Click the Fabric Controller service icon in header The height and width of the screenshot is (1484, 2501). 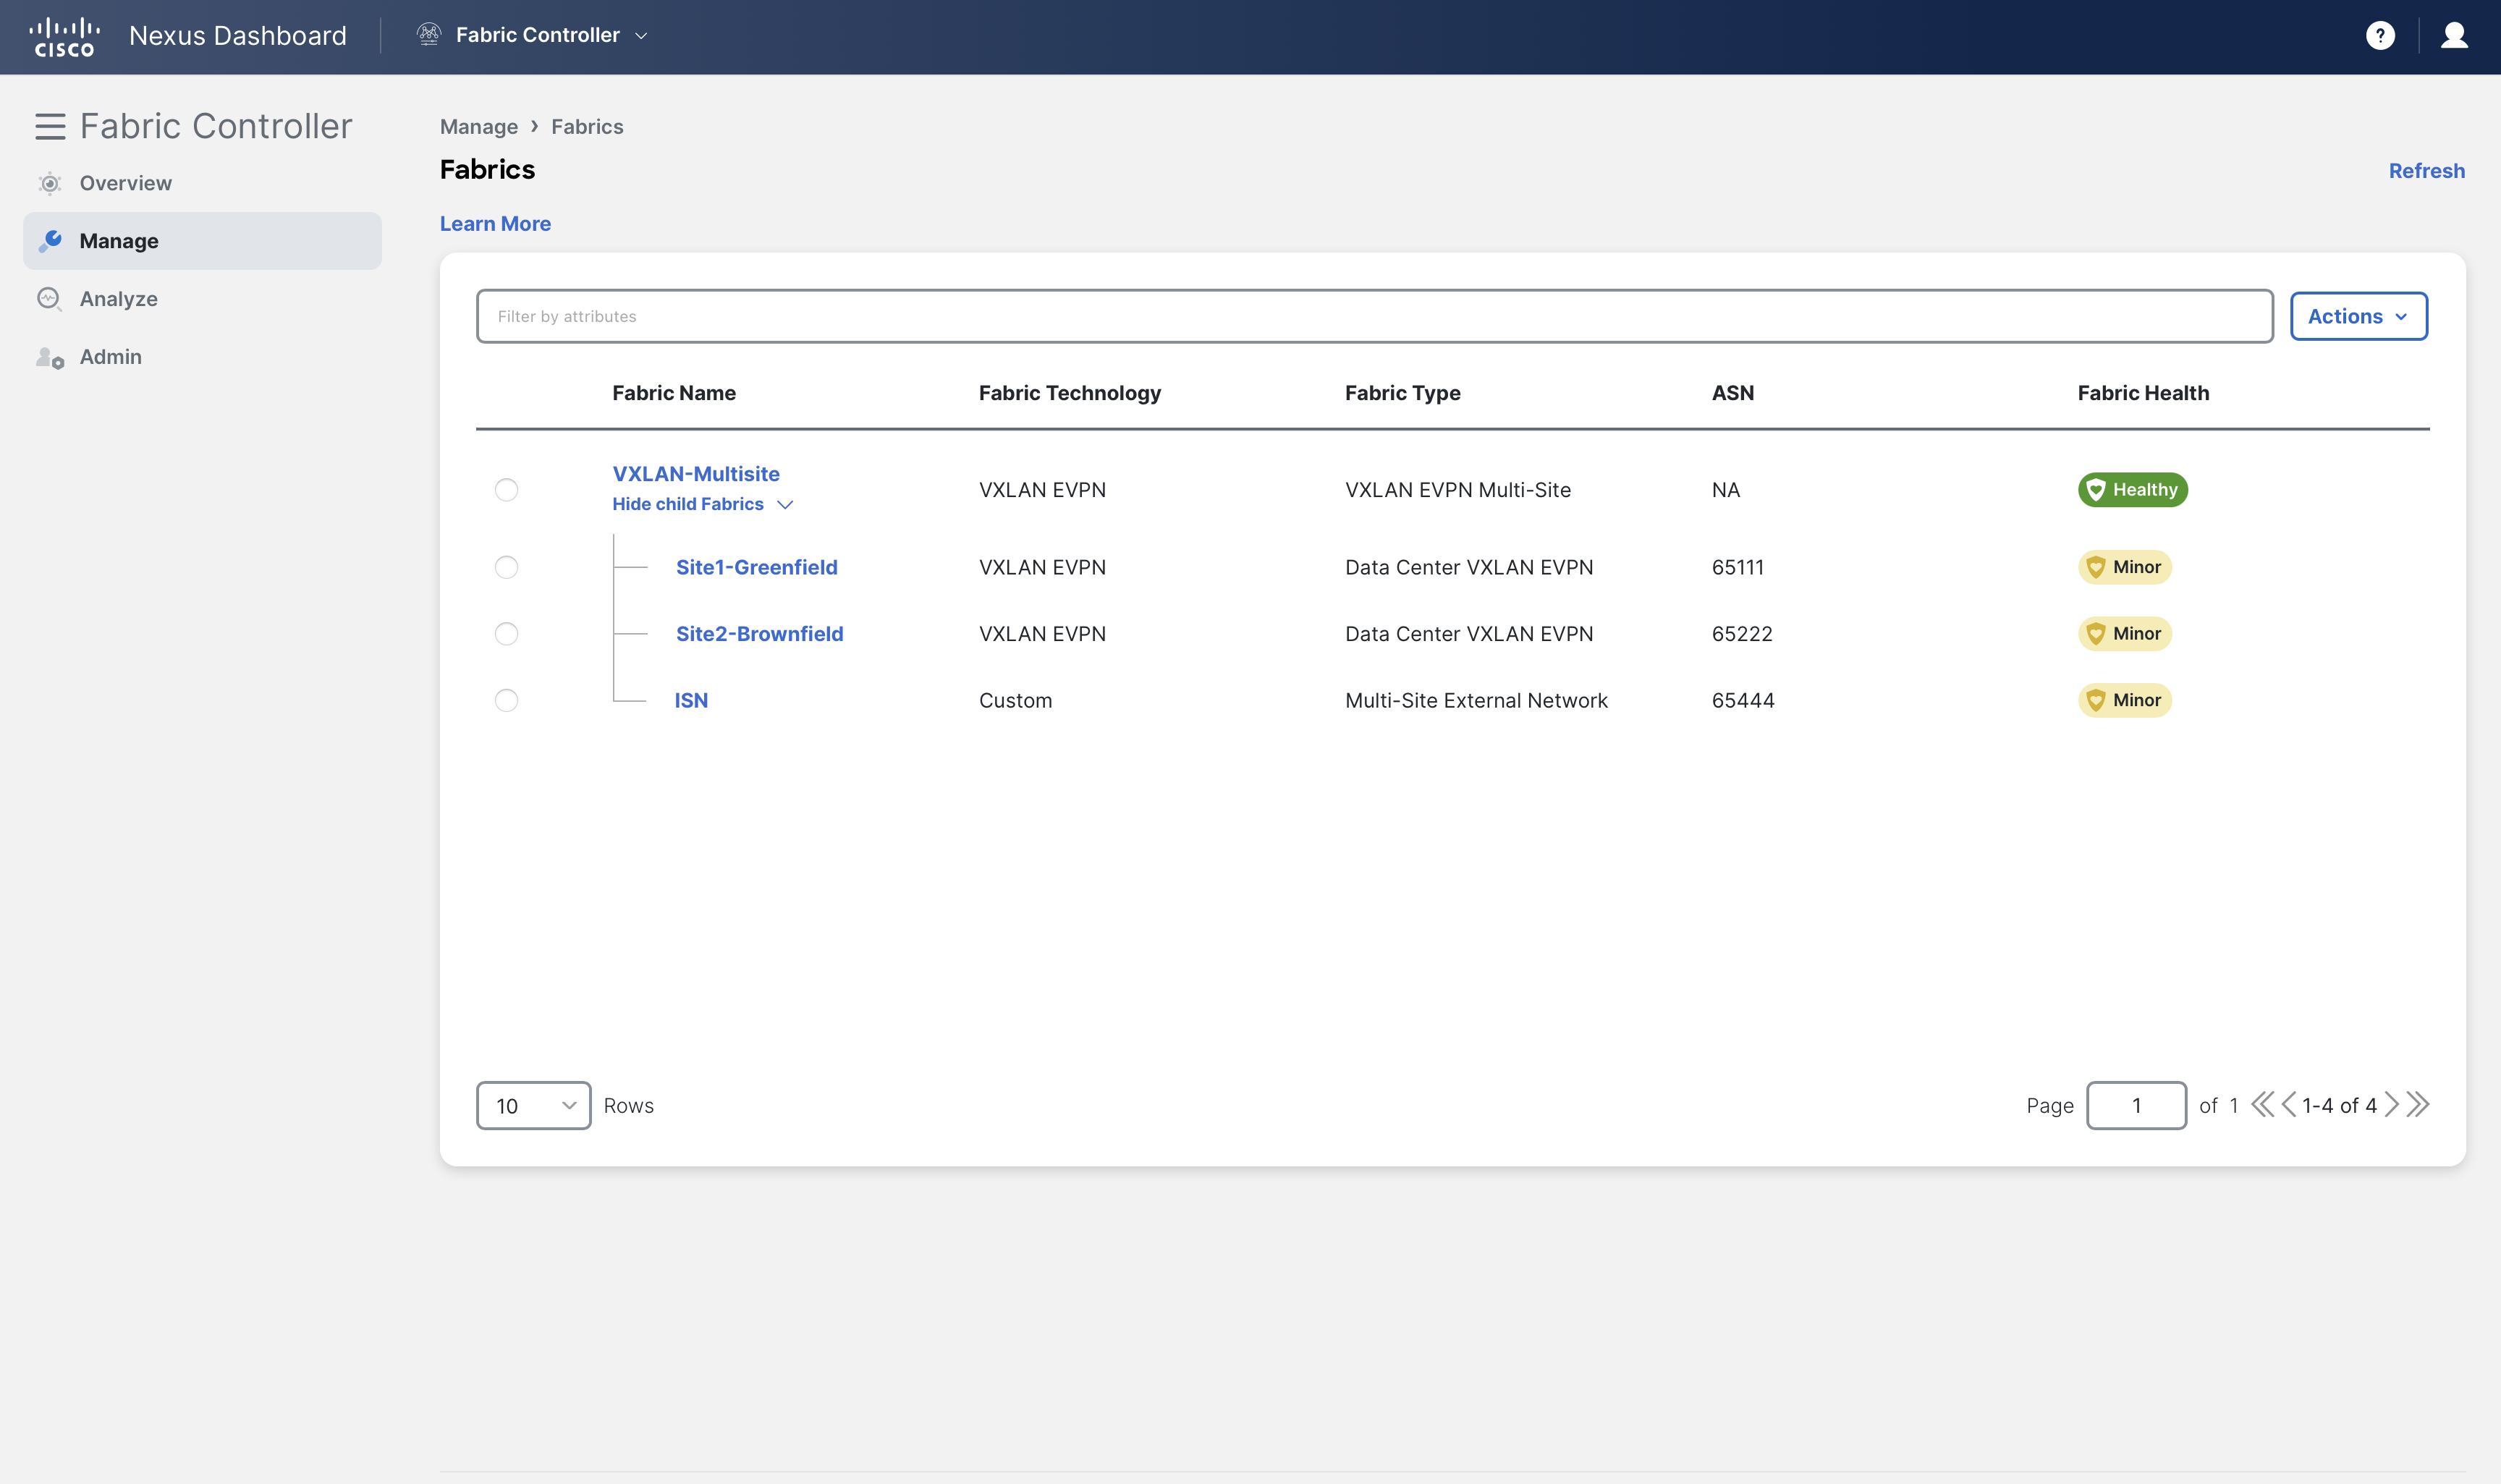tap(429, 35)
